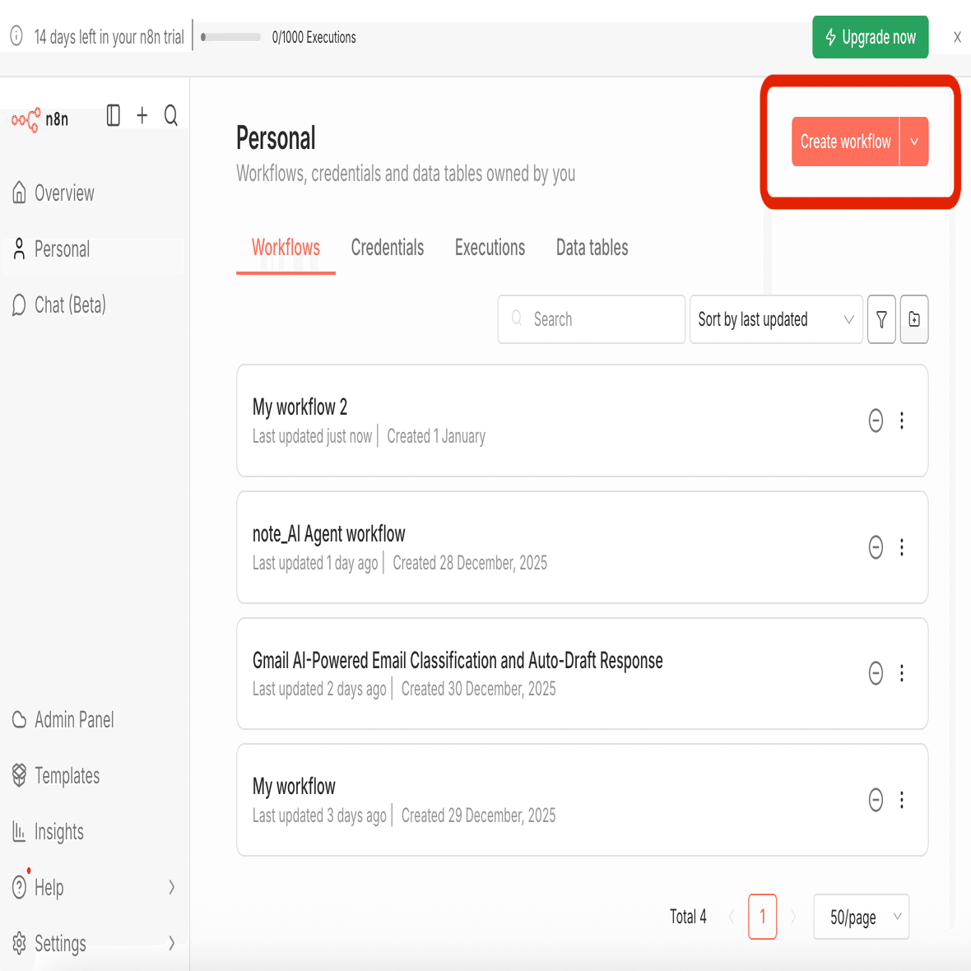Click the previous page arrow
This screenshot has width=971, height=971.
(732, 917)
